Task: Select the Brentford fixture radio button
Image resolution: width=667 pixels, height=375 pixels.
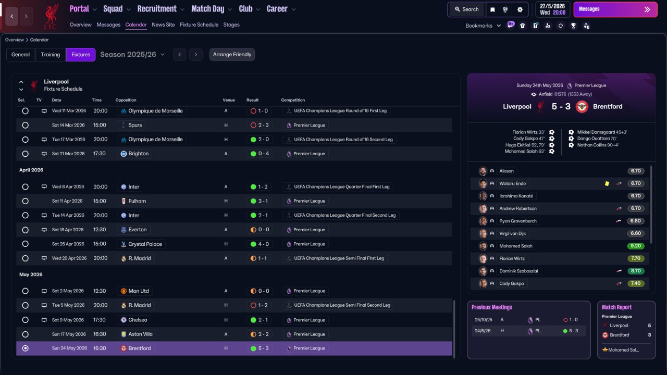Action: [x=25, y=348]
